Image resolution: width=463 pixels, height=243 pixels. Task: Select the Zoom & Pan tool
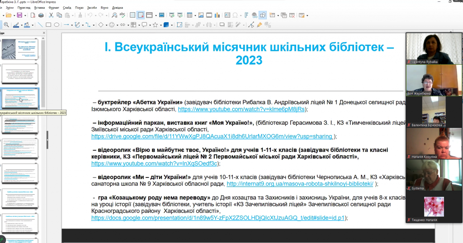(6, 25)
